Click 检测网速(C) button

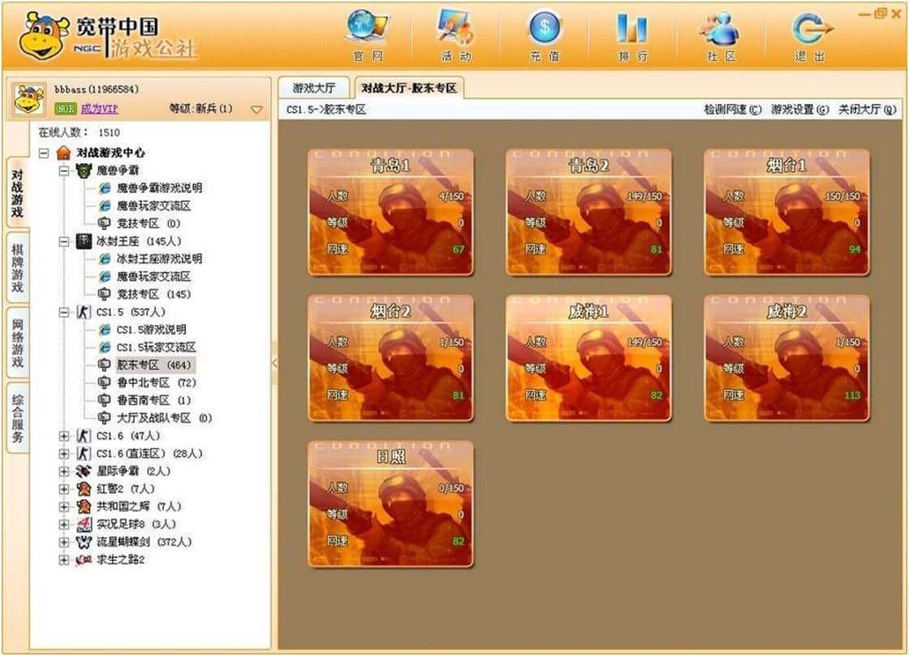click(733, 109)
